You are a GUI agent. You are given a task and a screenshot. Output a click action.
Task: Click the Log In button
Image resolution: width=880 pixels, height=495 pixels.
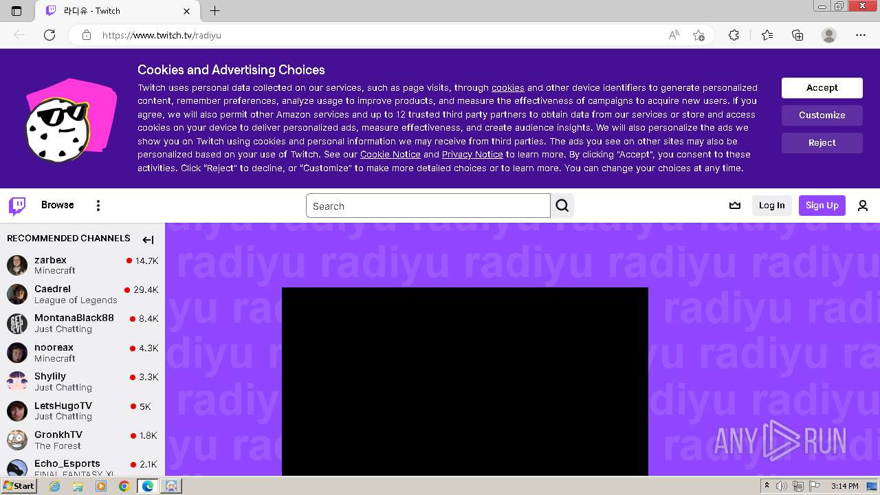point(772,206)
